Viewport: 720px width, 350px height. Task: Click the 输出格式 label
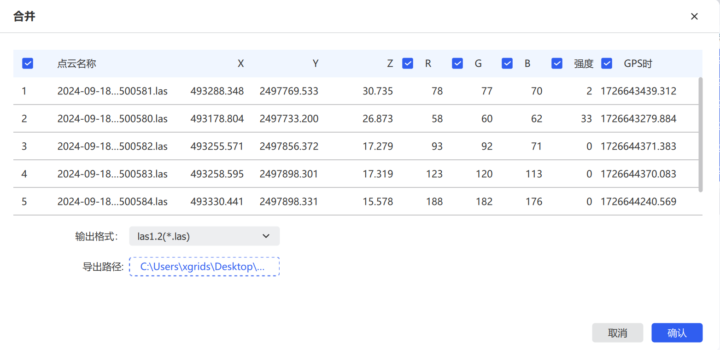96,236
